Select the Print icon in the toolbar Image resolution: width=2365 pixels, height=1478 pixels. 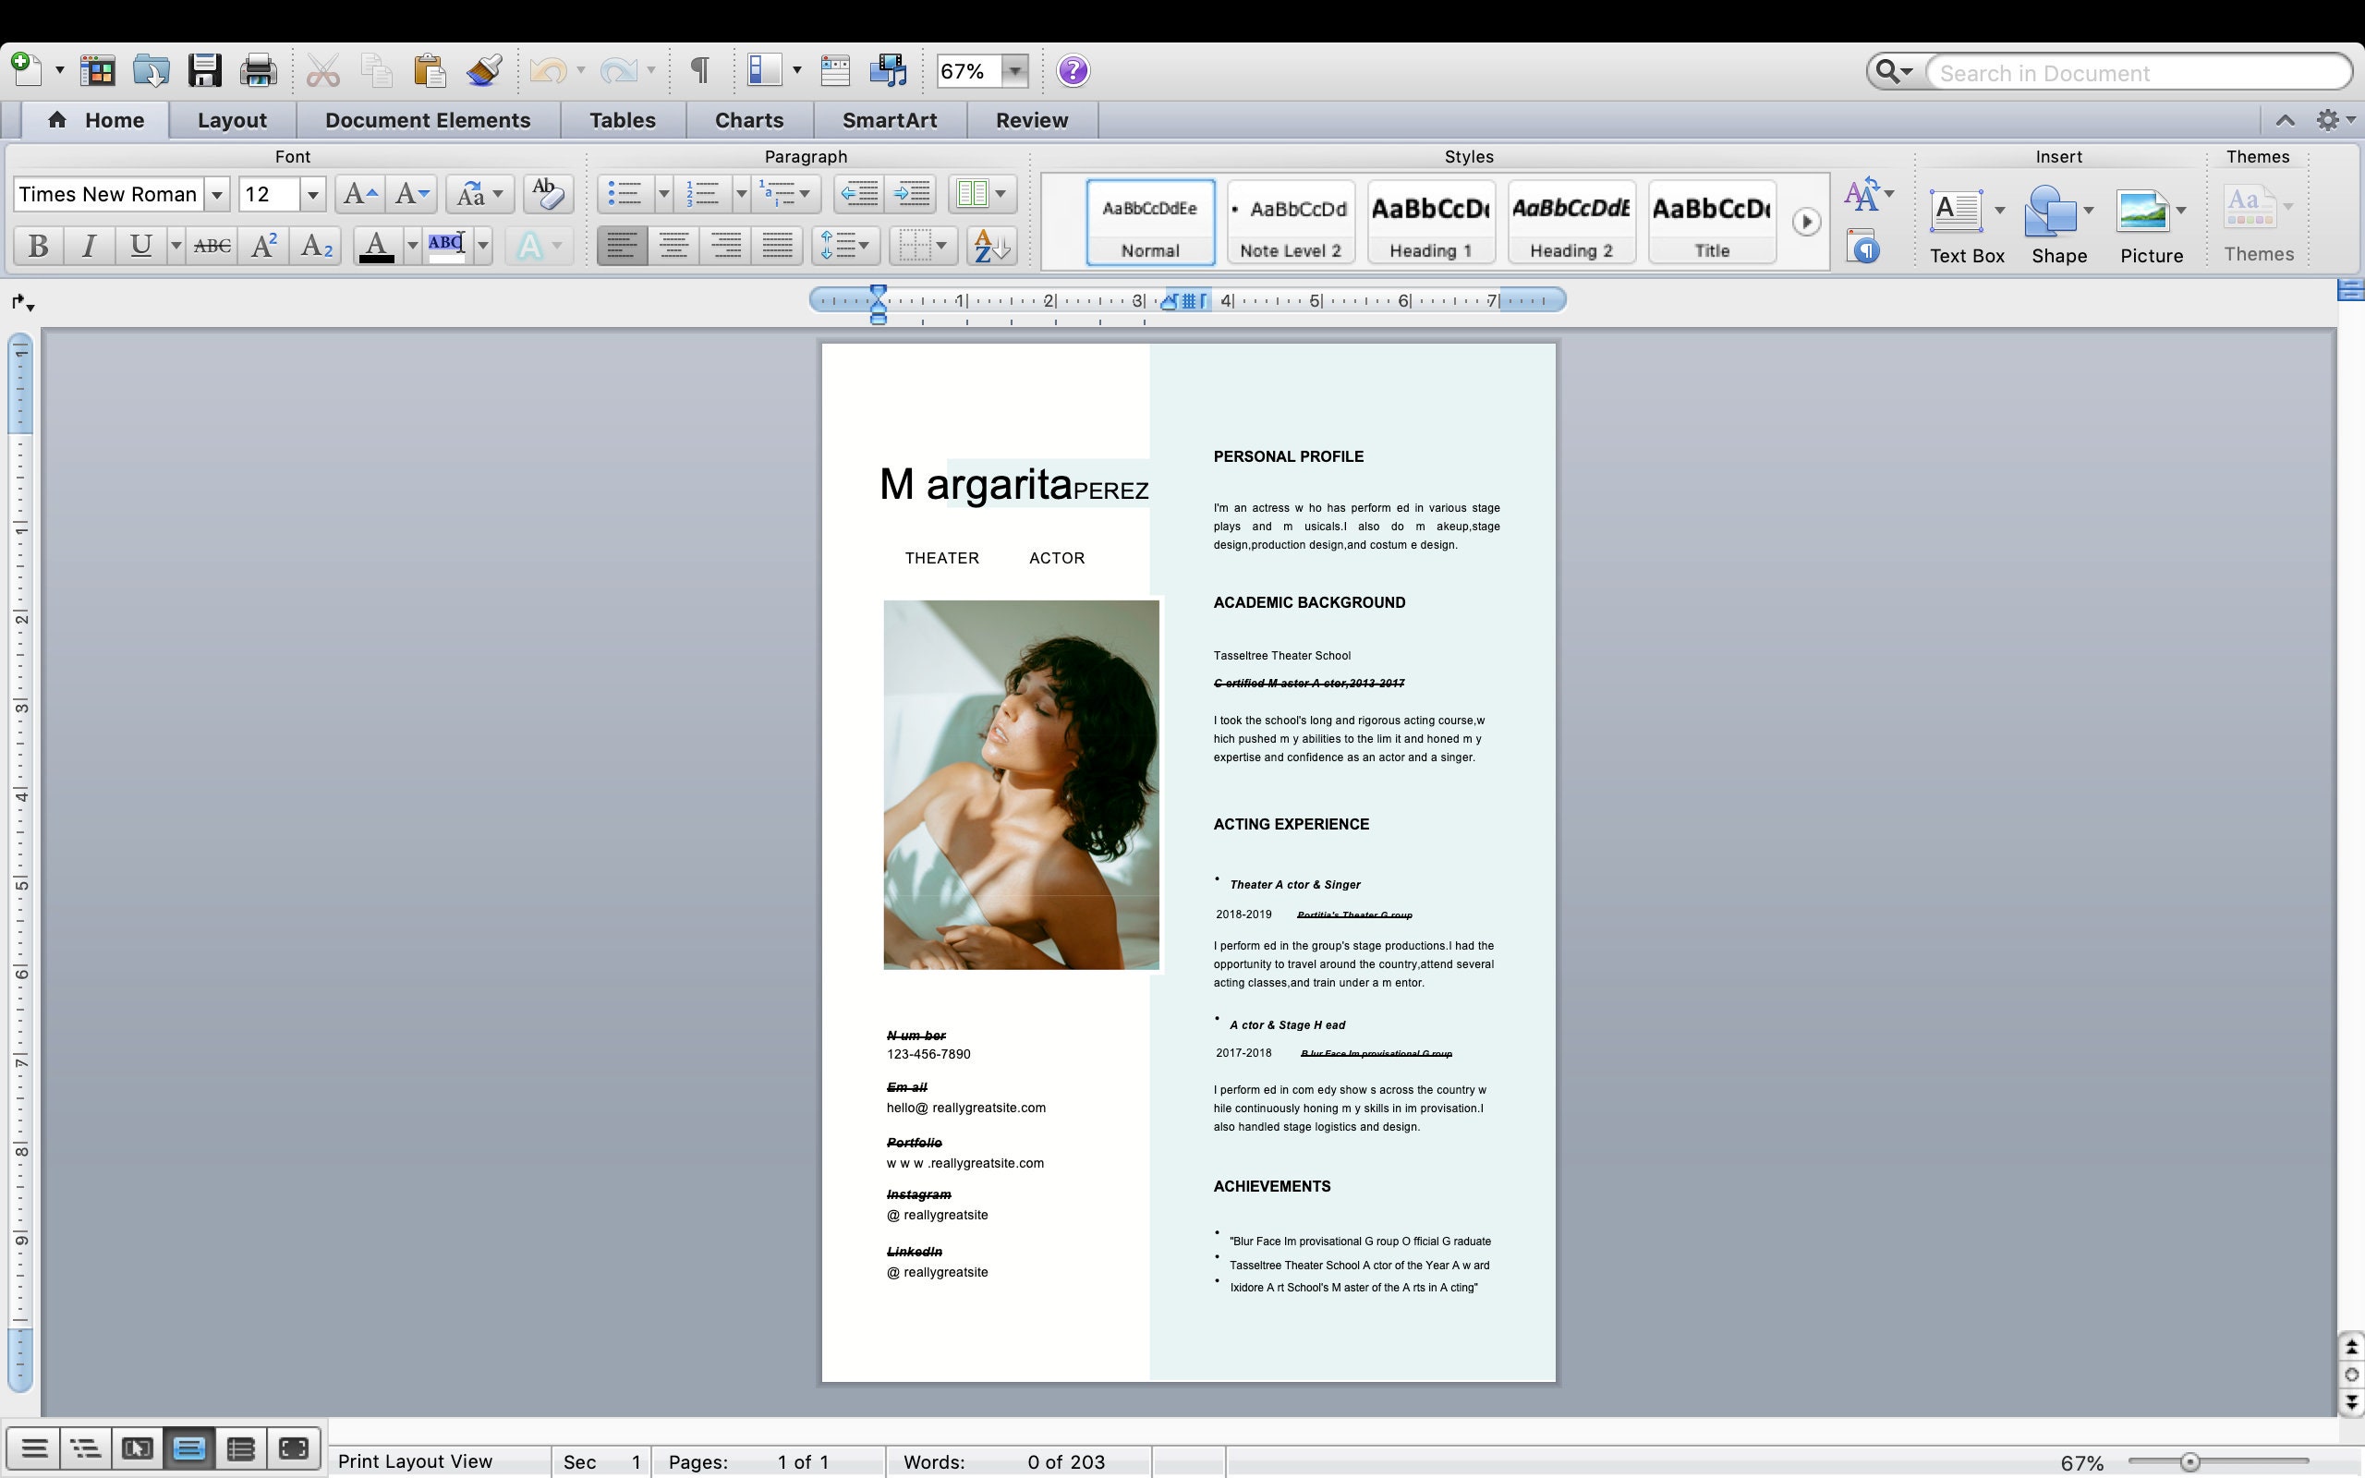tap(256, 69)
